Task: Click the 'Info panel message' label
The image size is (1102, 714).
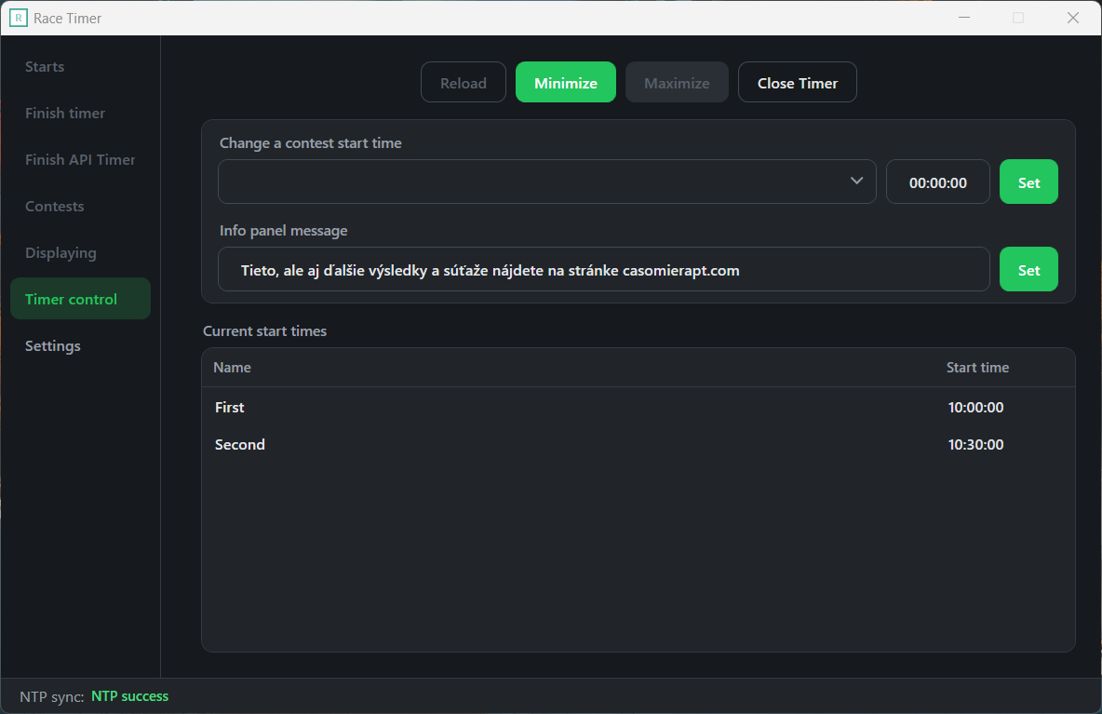Action: (283, 231)
